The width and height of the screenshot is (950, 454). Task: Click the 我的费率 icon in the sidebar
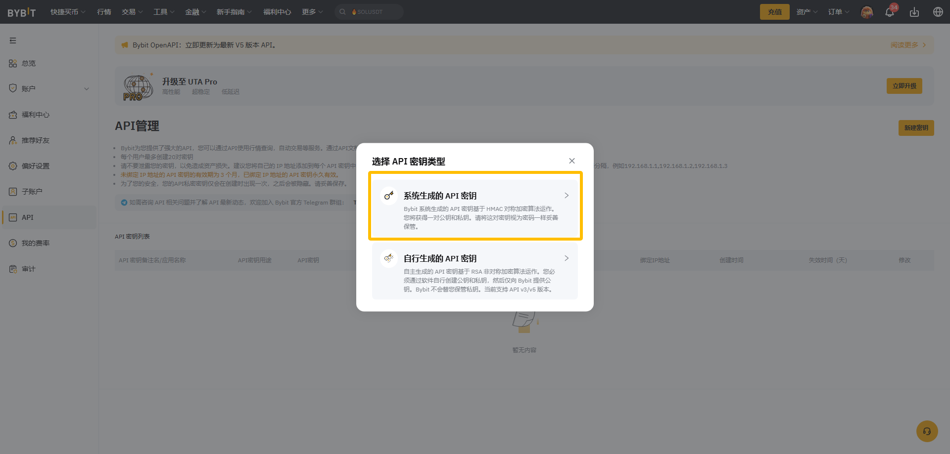click(x=13, y=243)
